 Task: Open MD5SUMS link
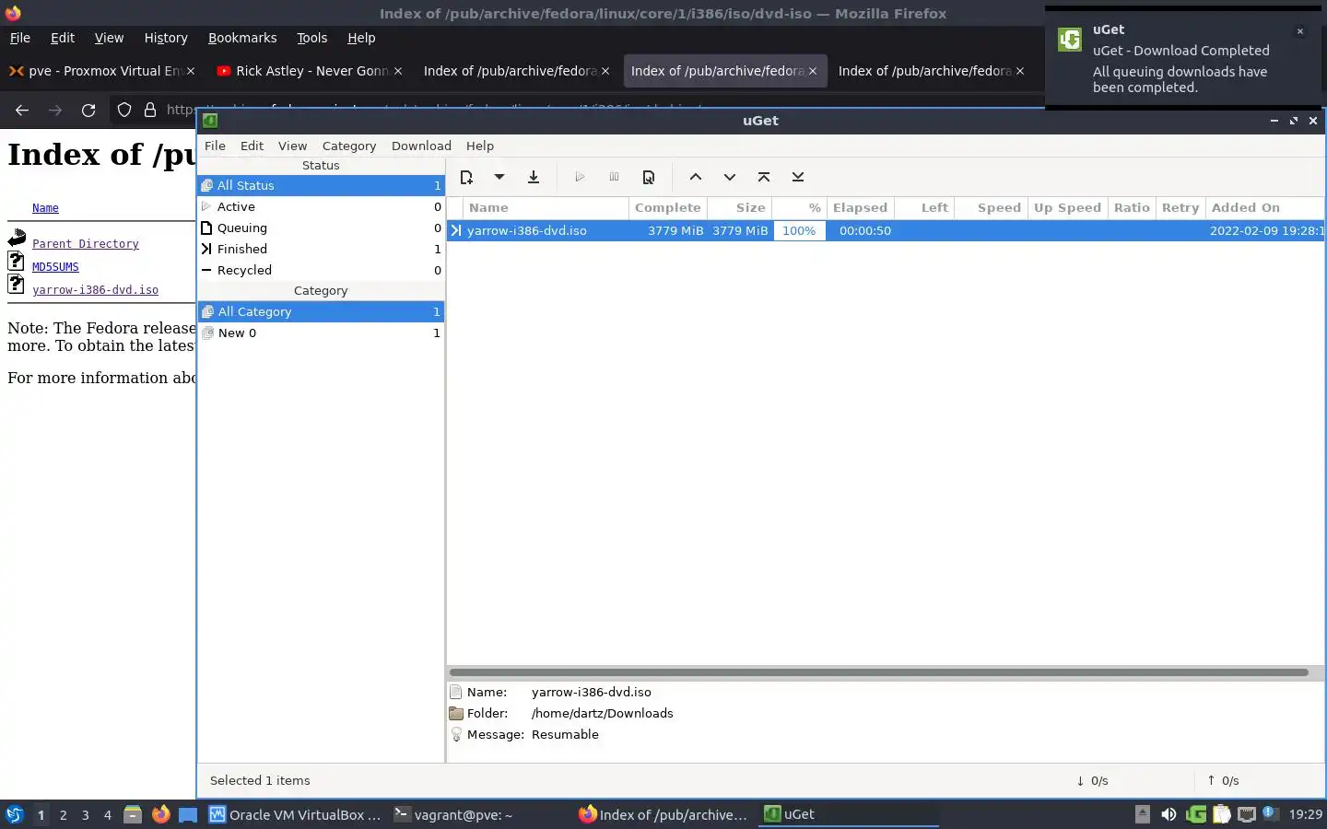(55, 267)
